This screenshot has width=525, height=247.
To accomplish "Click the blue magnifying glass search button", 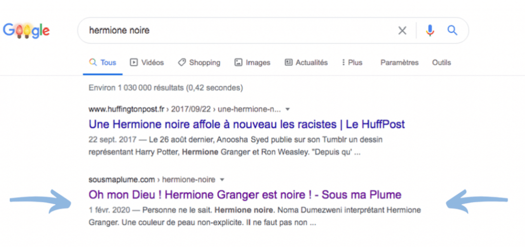I will [x=452, y=31].
